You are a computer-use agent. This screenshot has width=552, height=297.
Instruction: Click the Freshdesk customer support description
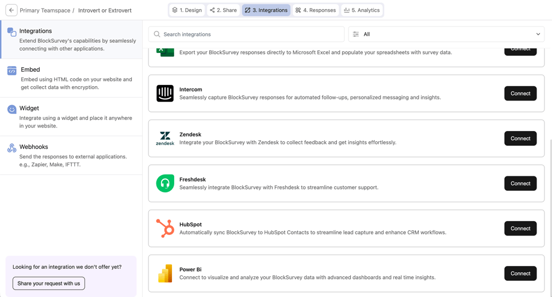click(279, 187)
